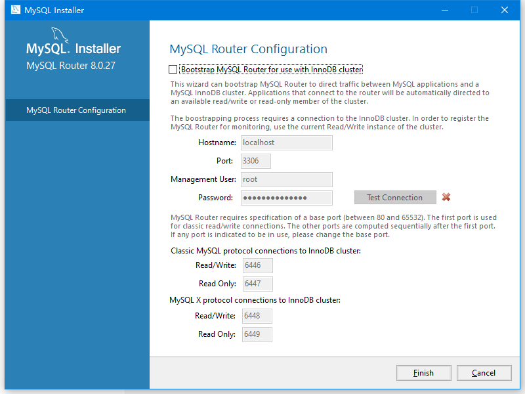Select the Port field showing 3306
The height and width of the screenshot is (394, 525).
pos(256,161)
